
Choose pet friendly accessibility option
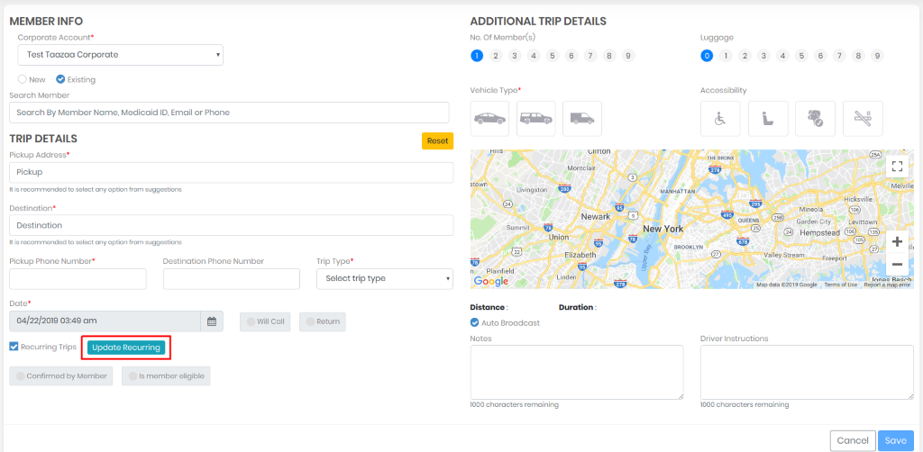pos(815,119)
